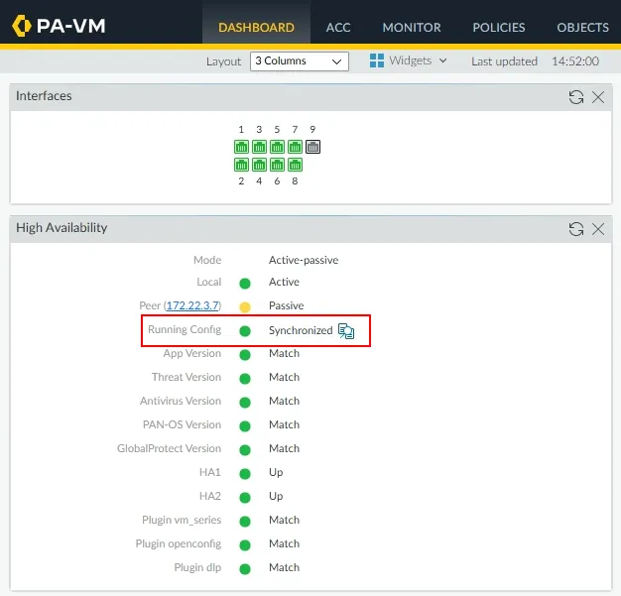Close the Interfaces widget
Screen dimensions: 621x596
tap(597, 97)
